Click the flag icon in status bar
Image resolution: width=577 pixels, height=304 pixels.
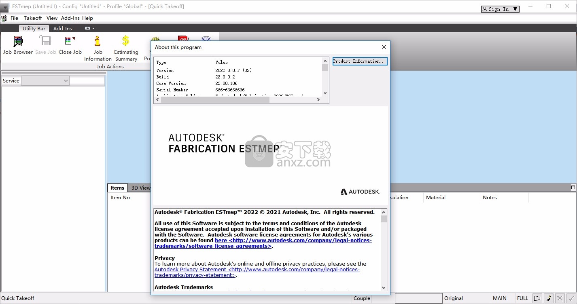coord(537,298)
